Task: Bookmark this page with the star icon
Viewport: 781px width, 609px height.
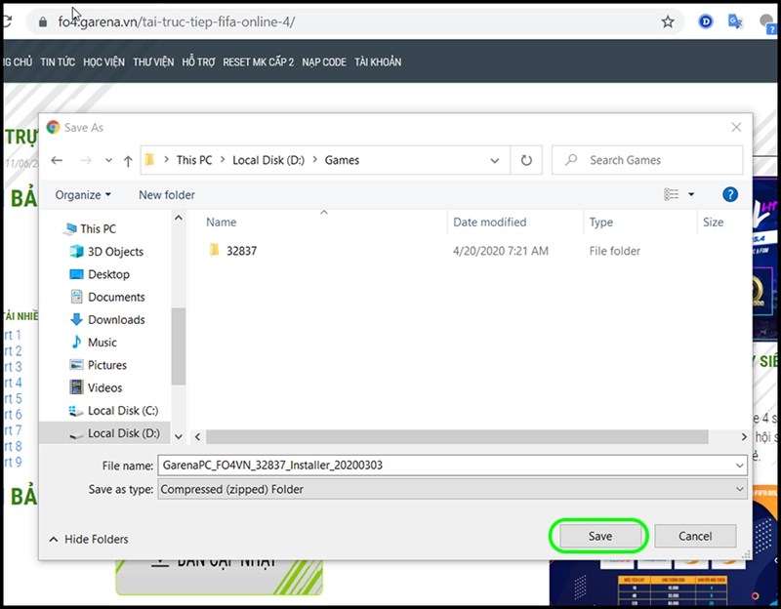Action: click(668, 21)
